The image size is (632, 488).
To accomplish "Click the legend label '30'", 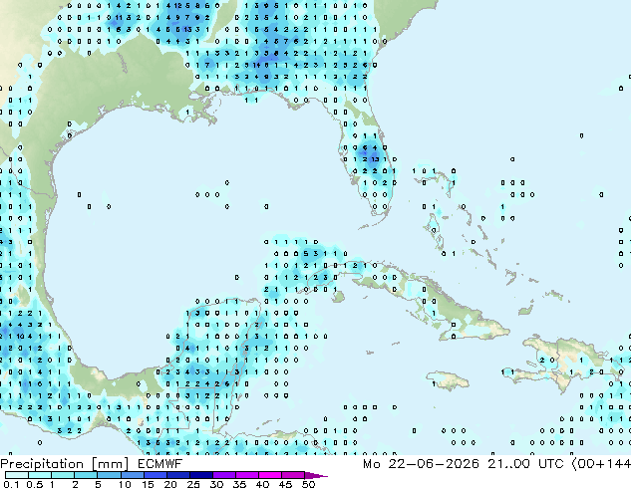I will point(216,484).
